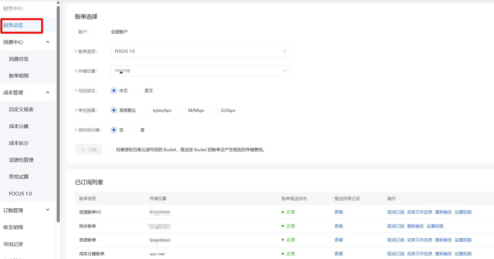Screen dimensions: 494x259
Task: Open 带宽试算 menu item
Action: (19, 177)
